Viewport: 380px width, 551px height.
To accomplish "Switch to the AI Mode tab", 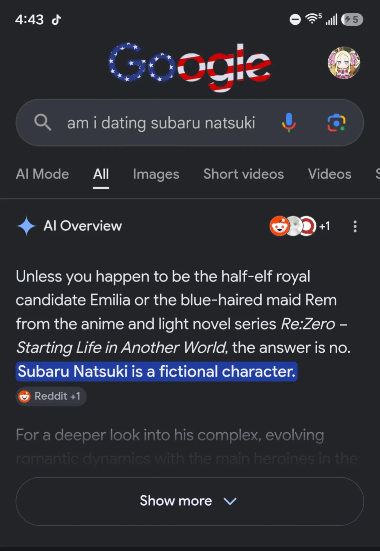I will 42,174.
